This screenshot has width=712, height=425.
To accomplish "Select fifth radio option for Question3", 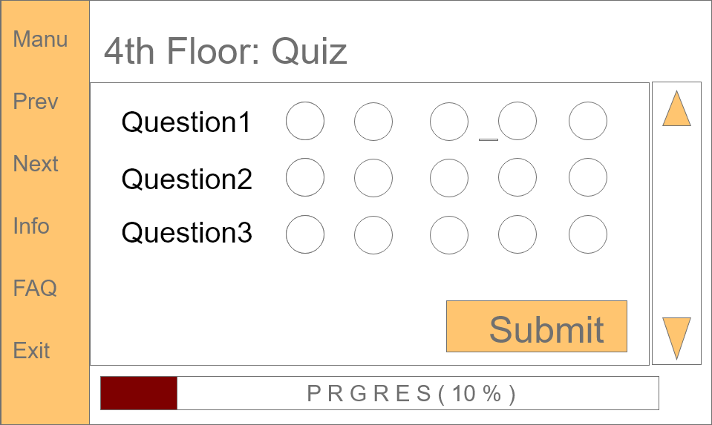I will click(588, 234).
